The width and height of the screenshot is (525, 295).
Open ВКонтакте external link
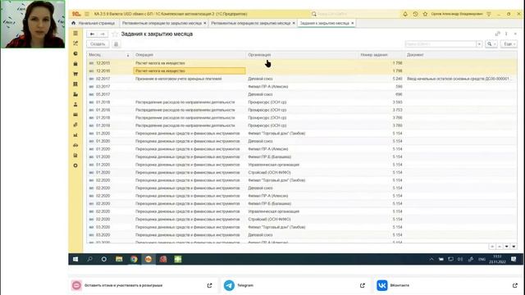click(515, 285)
